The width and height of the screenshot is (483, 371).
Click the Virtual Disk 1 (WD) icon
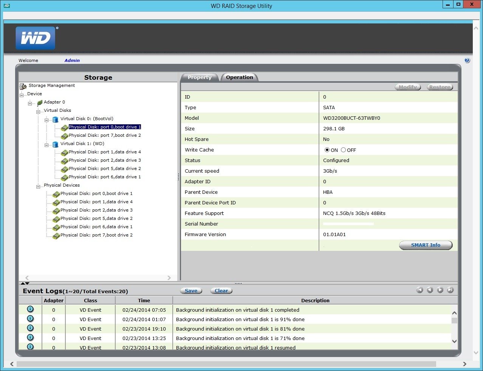coord(56,144)
